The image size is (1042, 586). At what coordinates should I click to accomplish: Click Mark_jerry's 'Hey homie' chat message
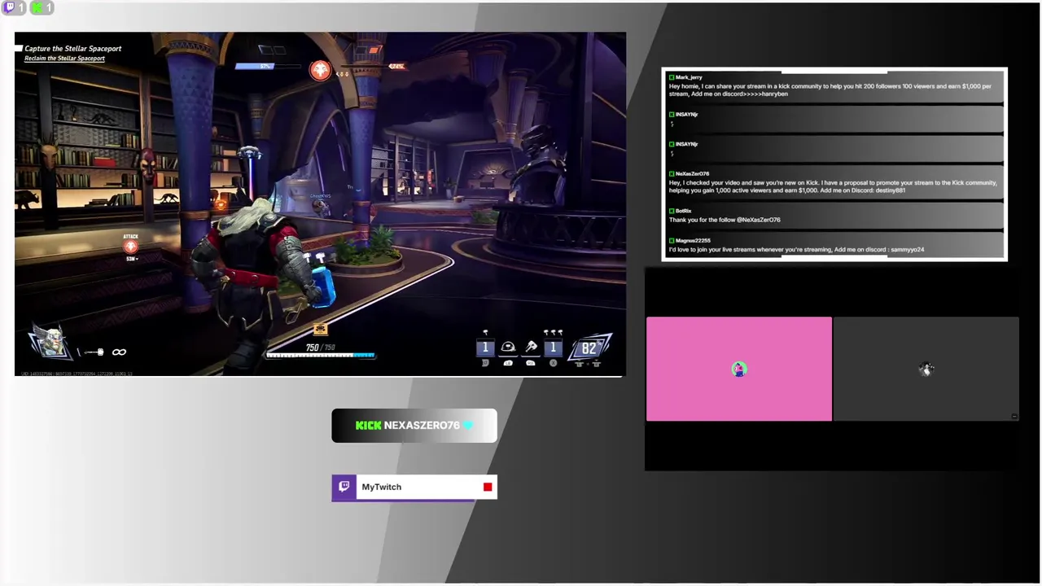click(830, 90)
